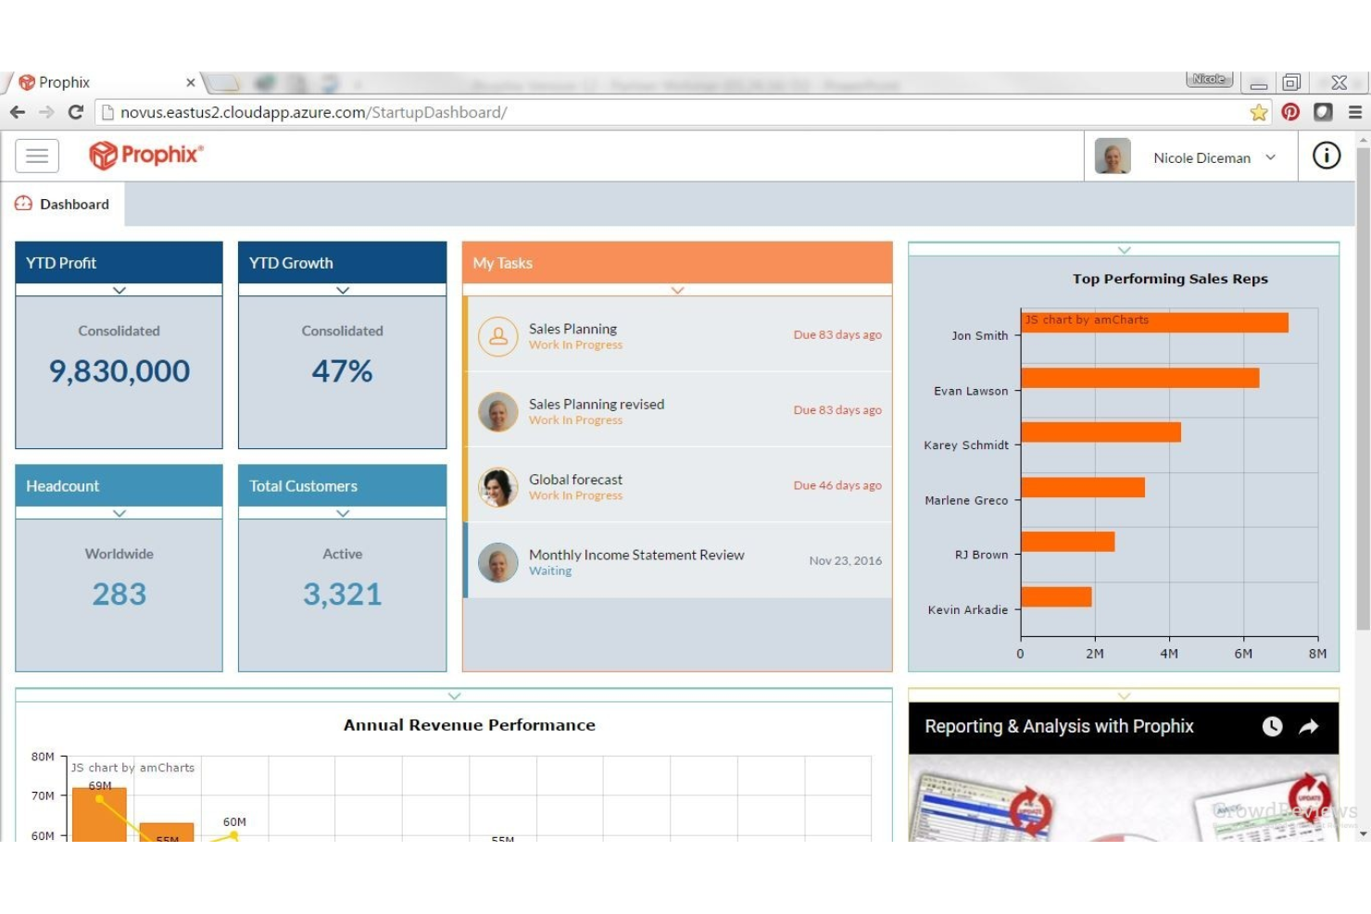Click the browser address bar
Image resolution: width=1371 pixels, height=914 pixels.
pyautogui.click(x=648, y=112)
